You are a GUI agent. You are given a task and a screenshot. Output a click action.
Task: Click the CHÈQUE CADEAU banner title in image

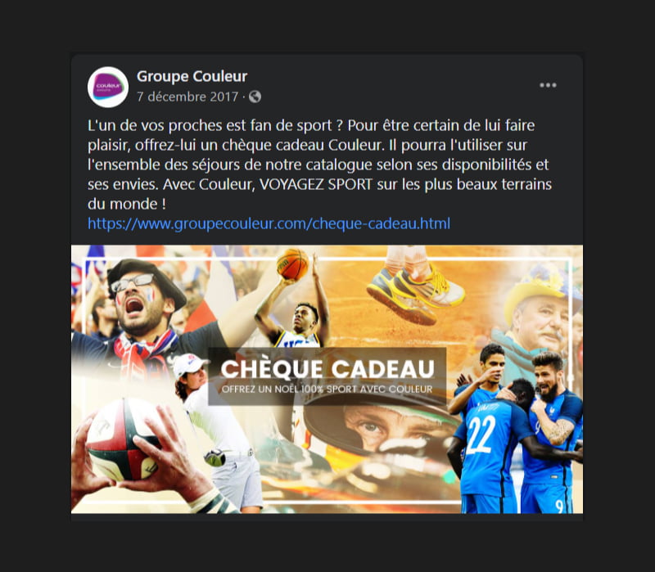[327, 369]
